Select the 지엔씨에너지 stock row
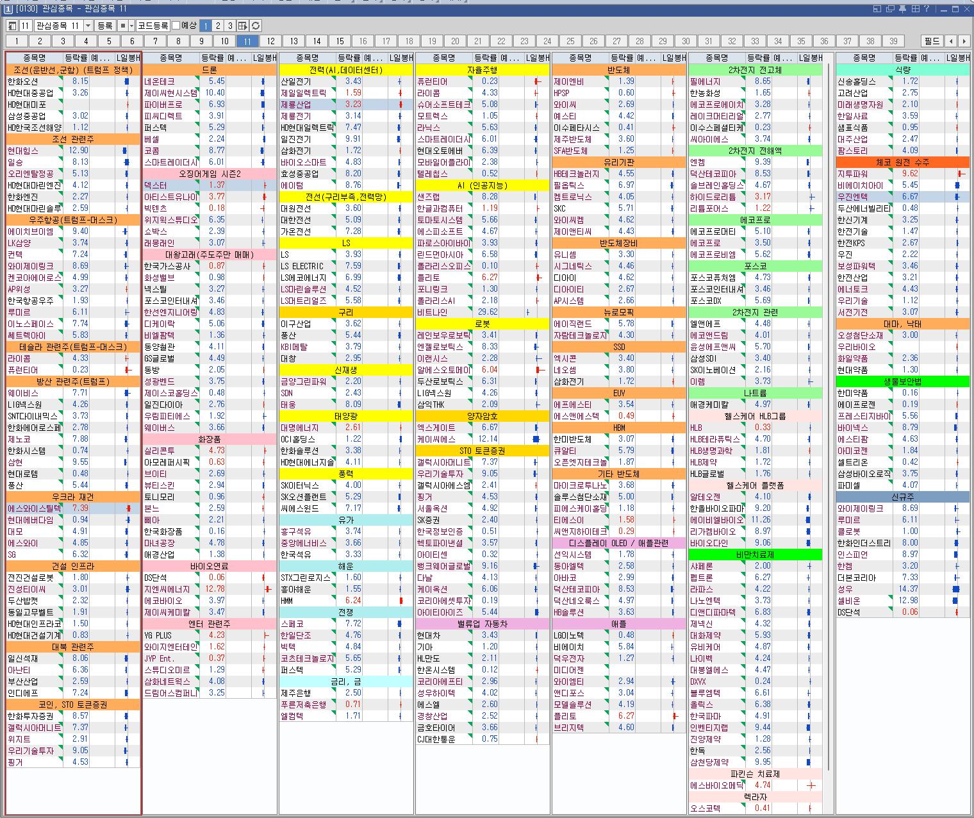Viewport: 974px width, 818px height. coord(210,589)
